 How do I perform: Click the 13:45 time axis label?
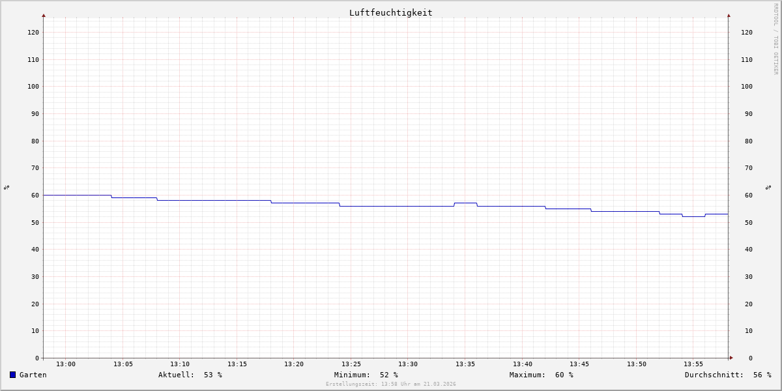pyautogui.click(x=579, y=364)
